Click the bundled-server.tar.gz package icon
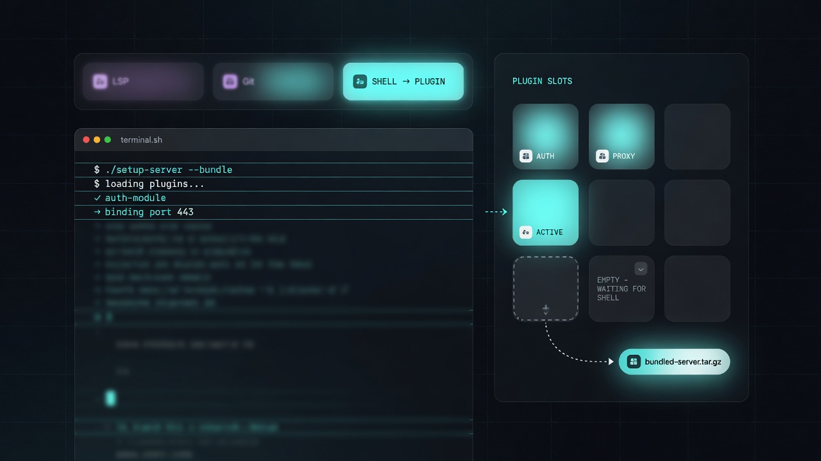 tap(634, 362)
